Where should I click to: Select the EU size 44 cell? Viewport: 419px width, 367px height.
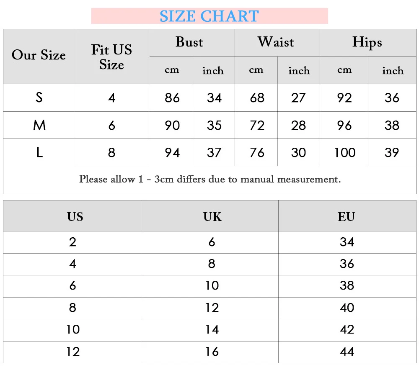[347, 352]
